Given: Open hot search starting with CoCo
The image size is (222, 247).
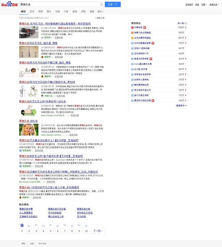Looking at the screenshot, I should tap(143, 64).
